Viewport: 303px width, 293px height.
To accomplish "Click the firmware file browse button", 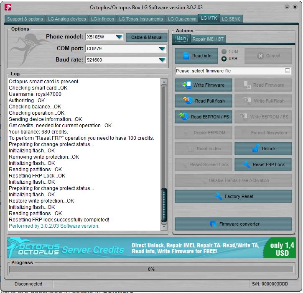I will tap(288, 71).
